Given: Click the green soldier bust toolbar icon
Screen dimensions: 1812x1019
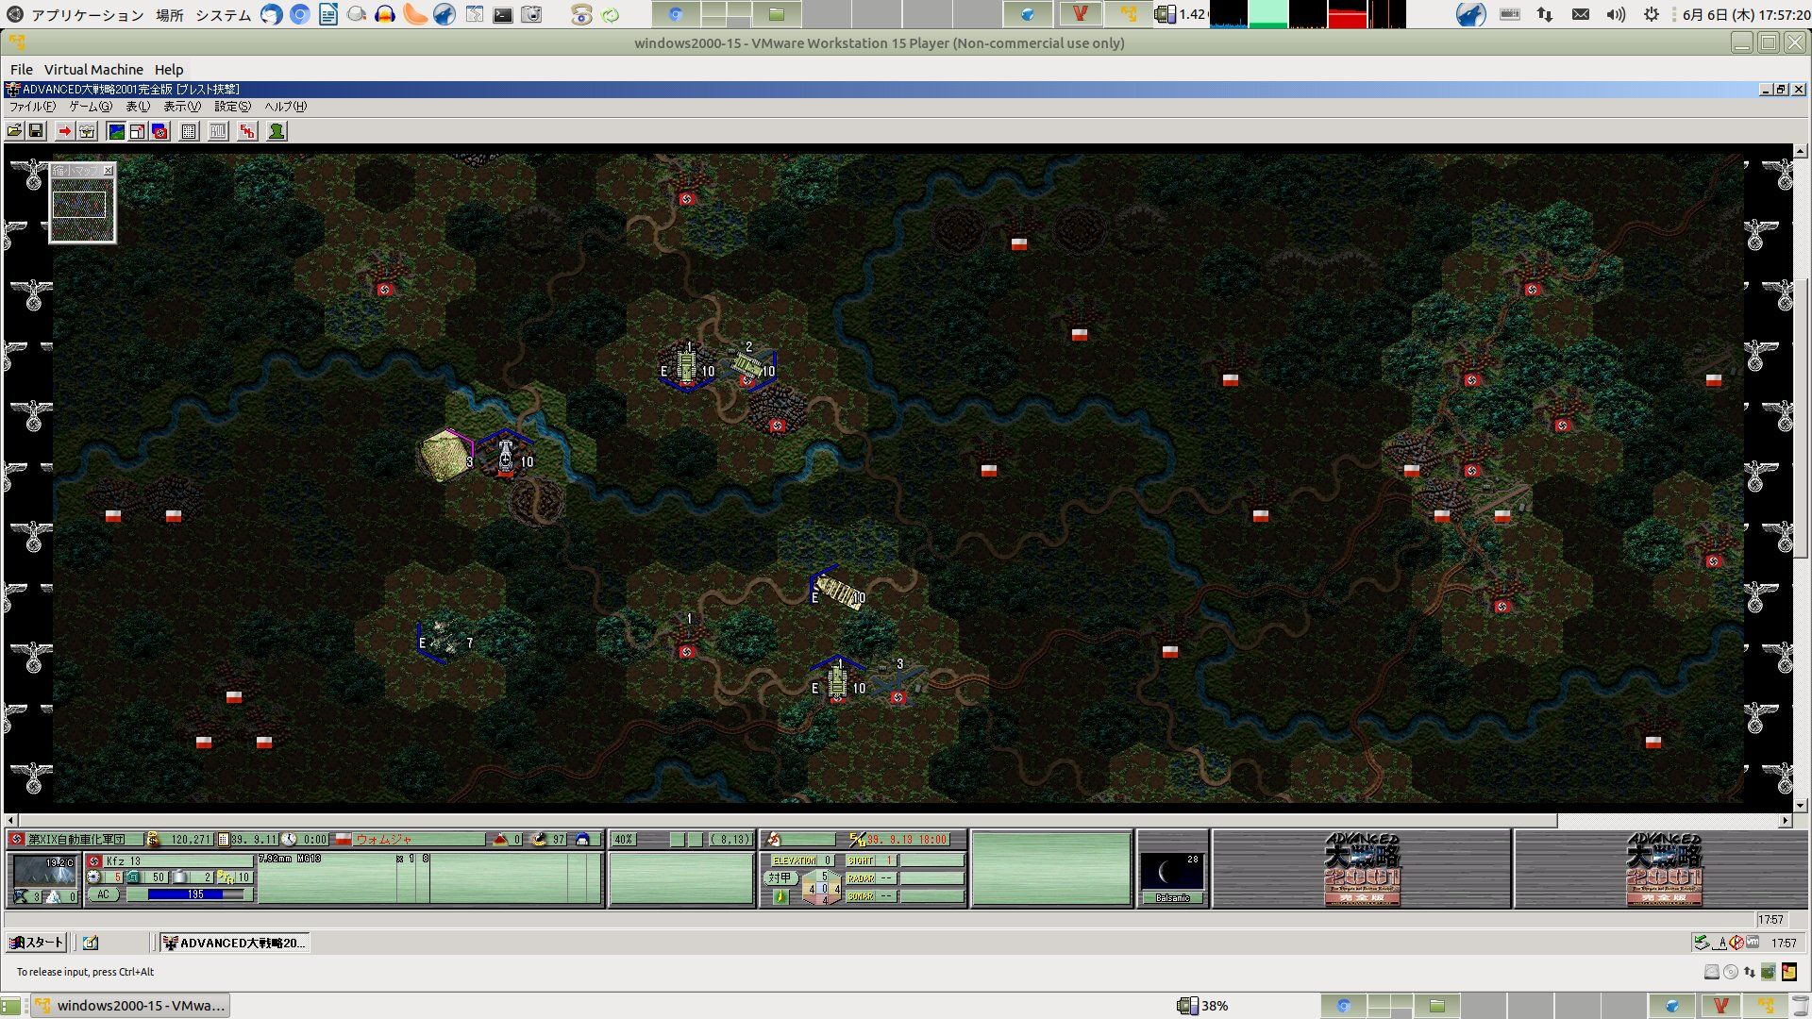Looking at the screenshot, I should [x=277, y=131].
